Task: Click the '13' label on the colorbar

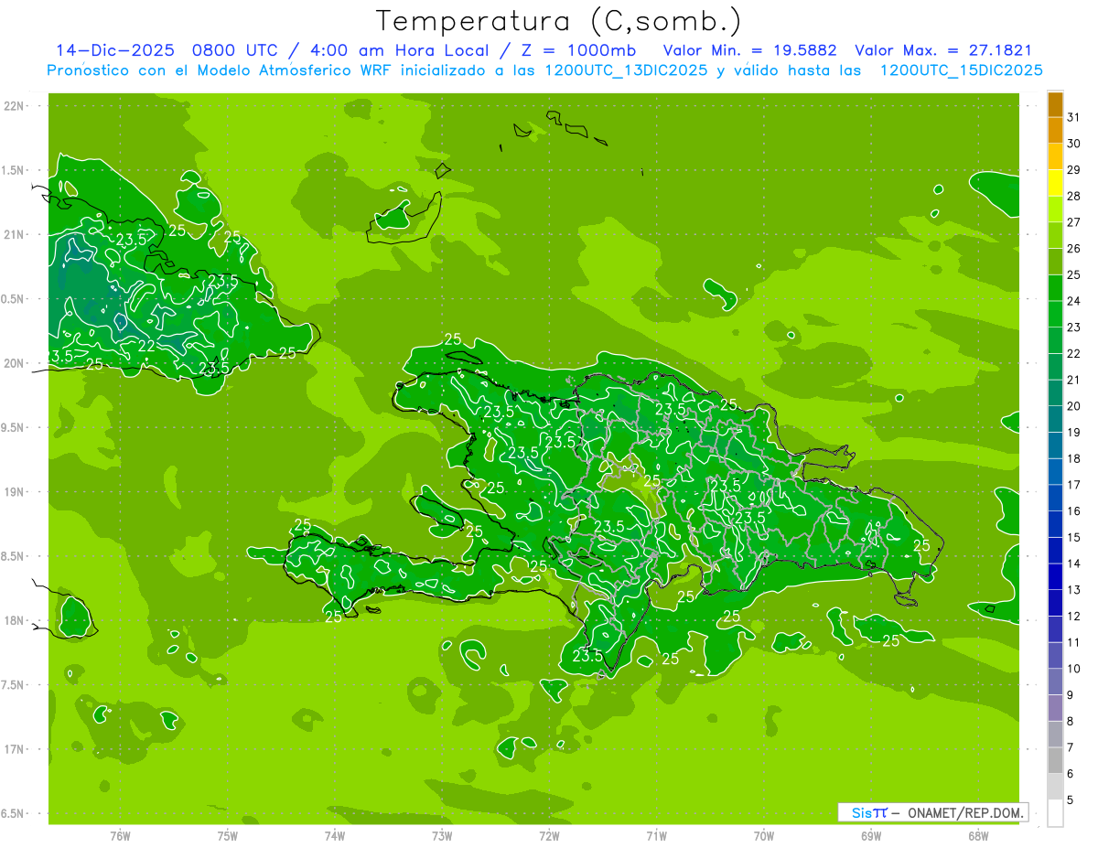Action: 1074,590
